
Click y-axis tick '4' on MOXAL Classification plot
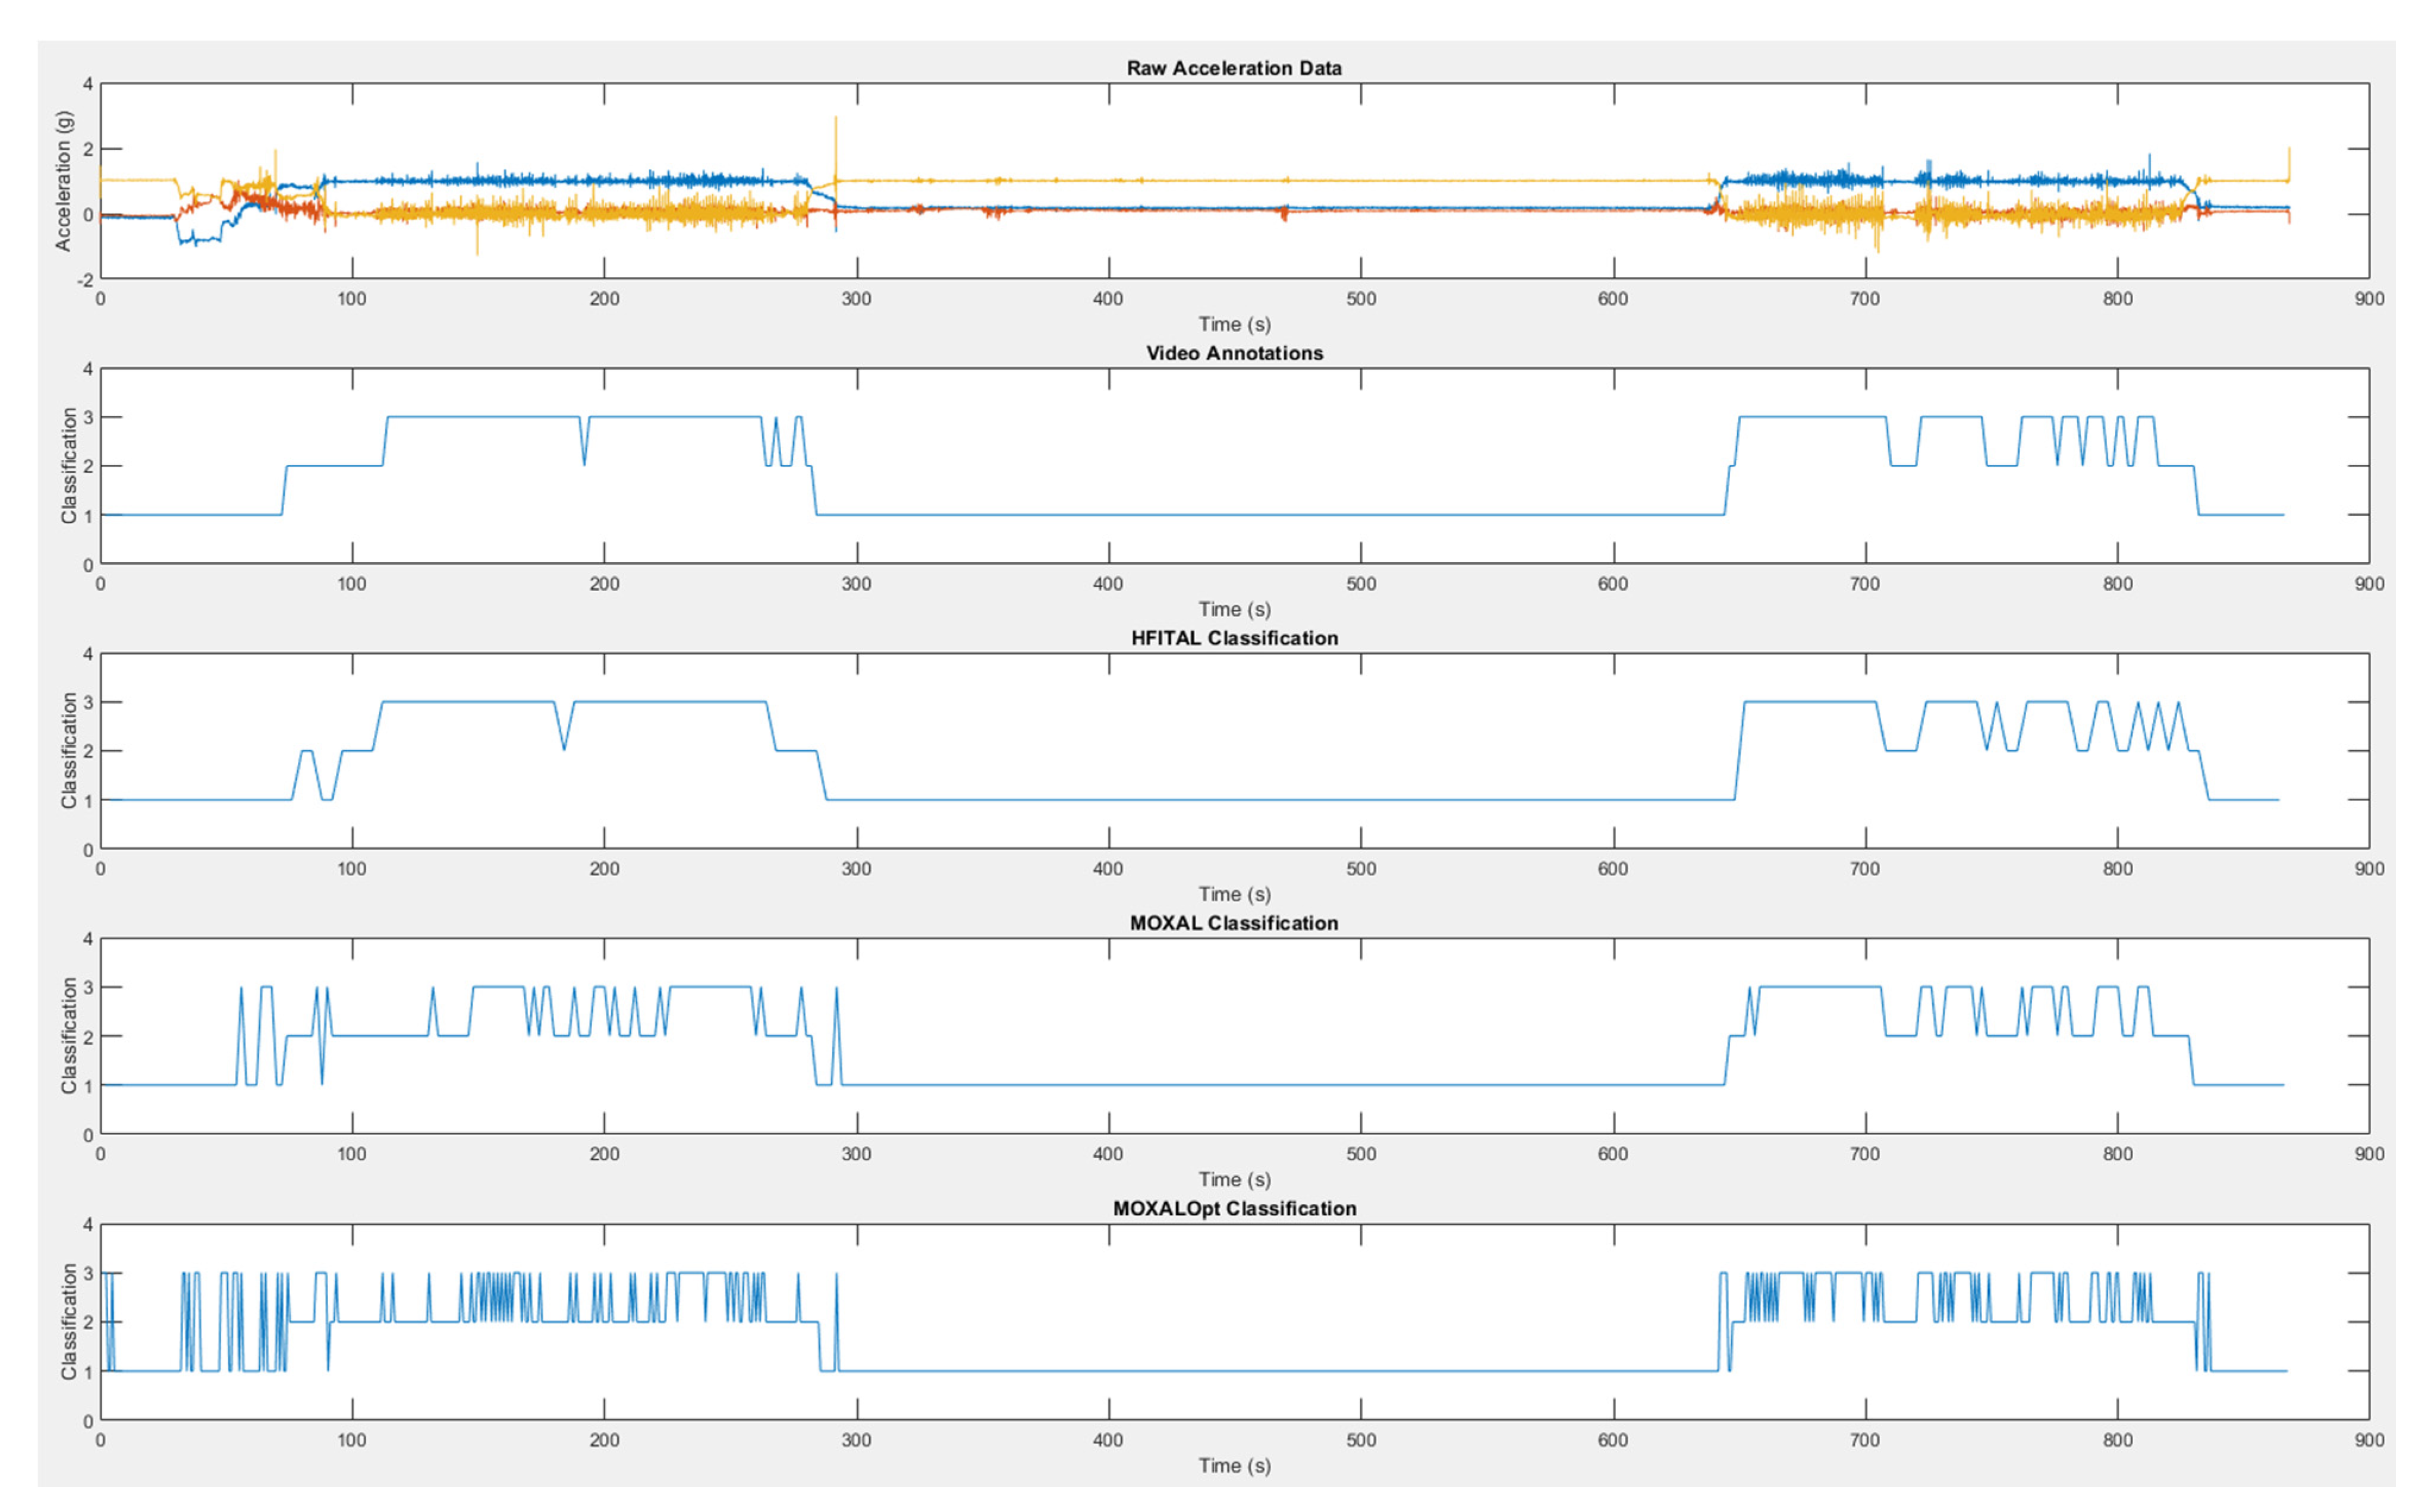(88, 939)
